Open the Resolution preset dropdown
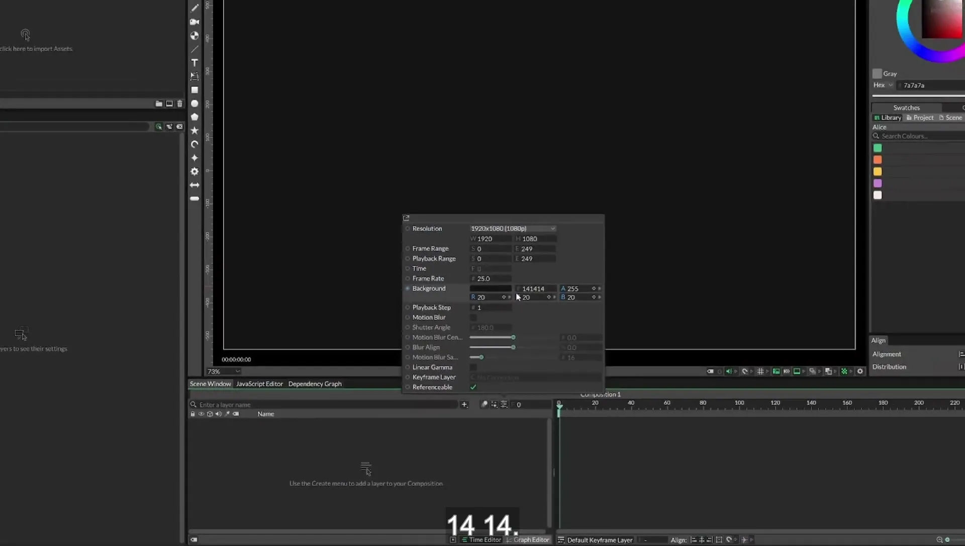Image resolution: width=965 pixels, height=546 pixels. pyautogui.click(x=513, y=229)
